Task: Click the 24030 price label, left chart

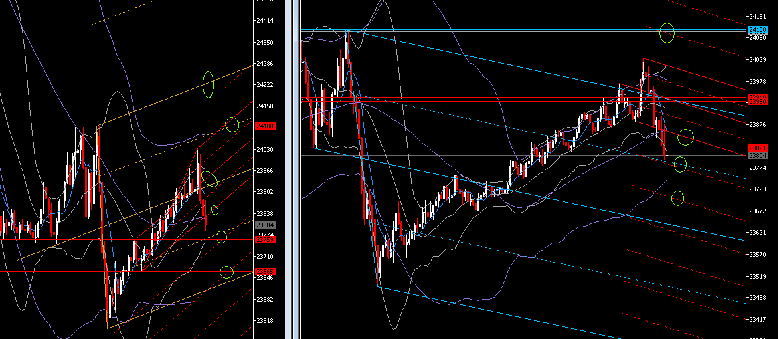Action: click(x=265, y=149)
